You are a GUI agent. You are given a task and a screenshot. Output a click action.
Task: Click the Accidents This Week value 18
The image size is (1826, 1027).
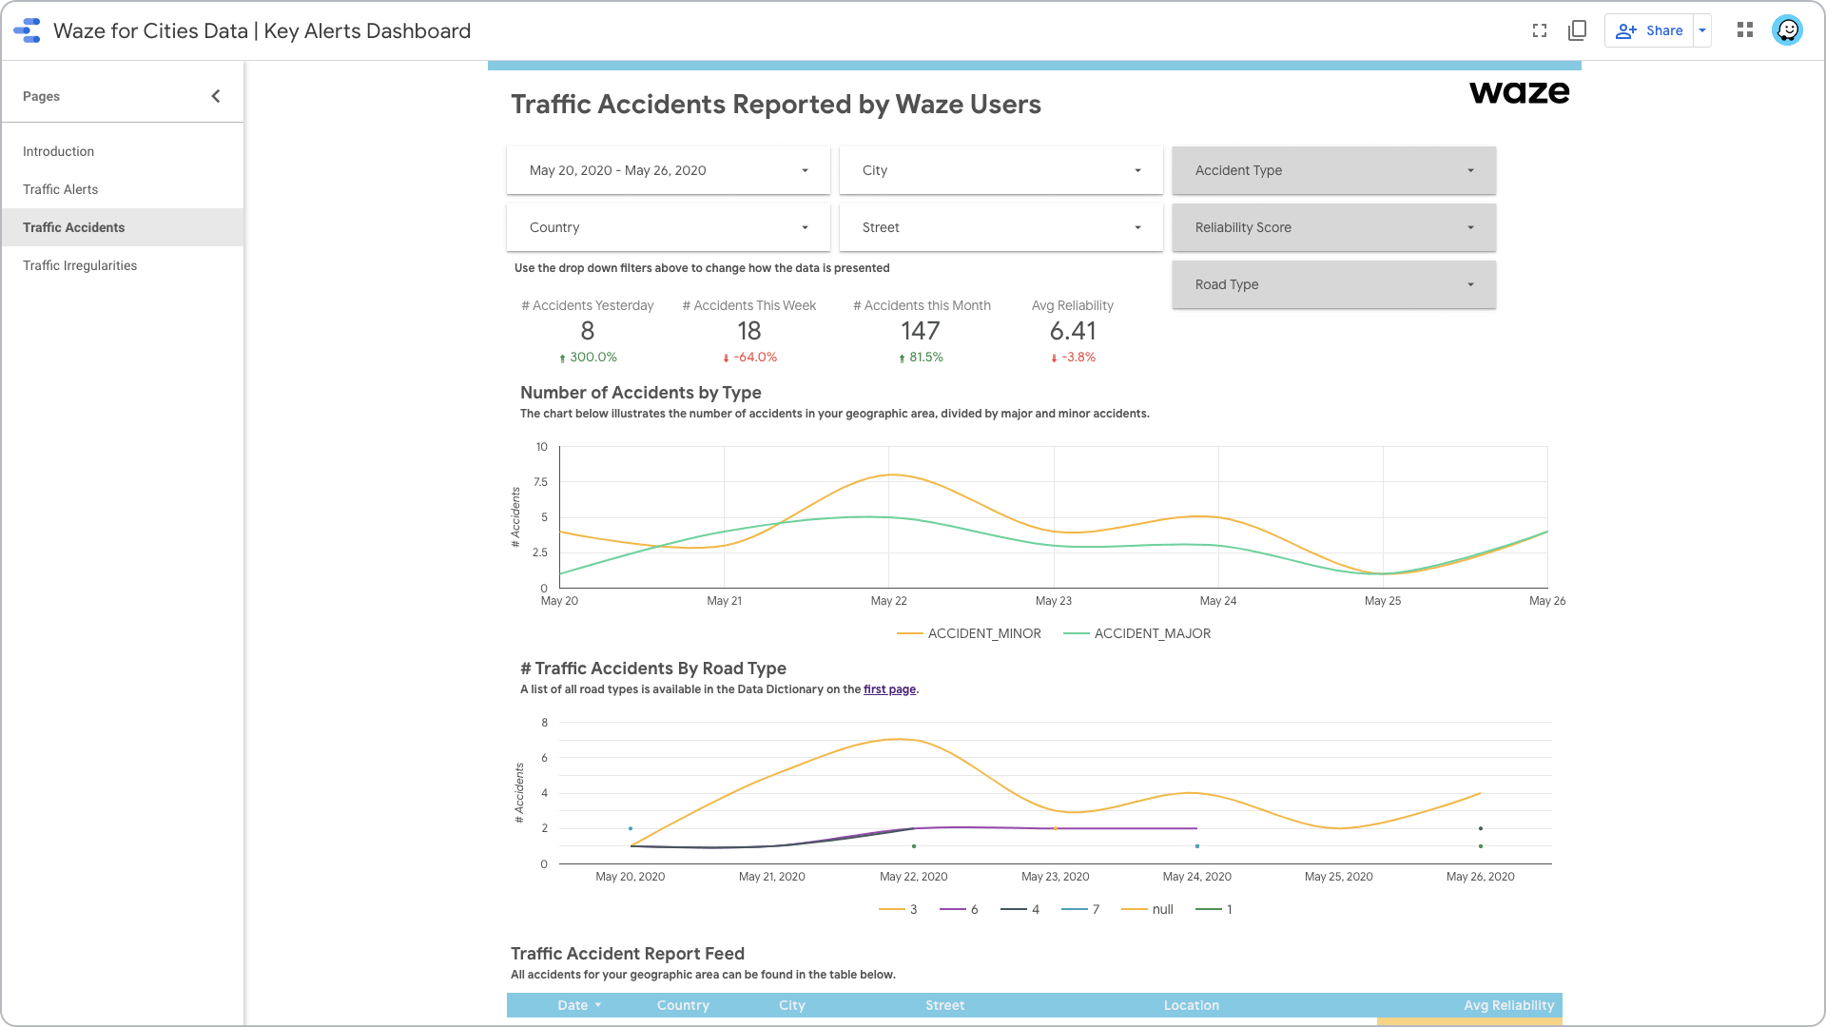point(749,331)
